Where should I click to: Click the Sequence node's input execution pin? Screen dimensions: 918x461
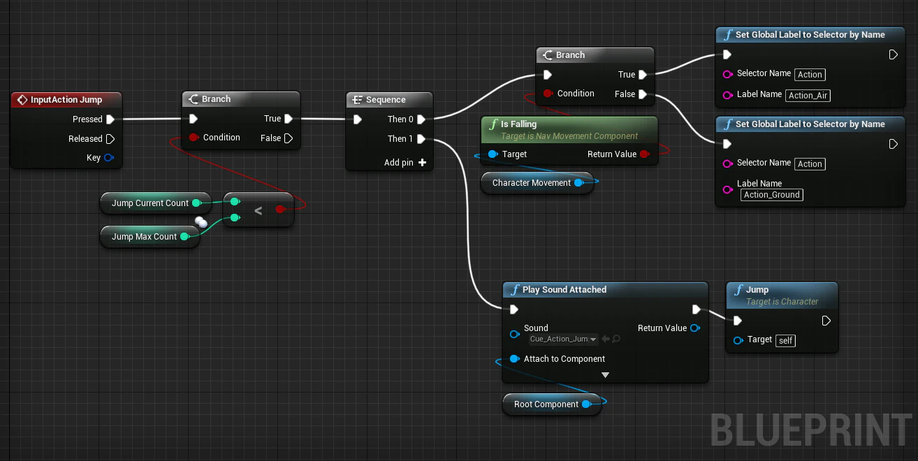coord(358,119)
